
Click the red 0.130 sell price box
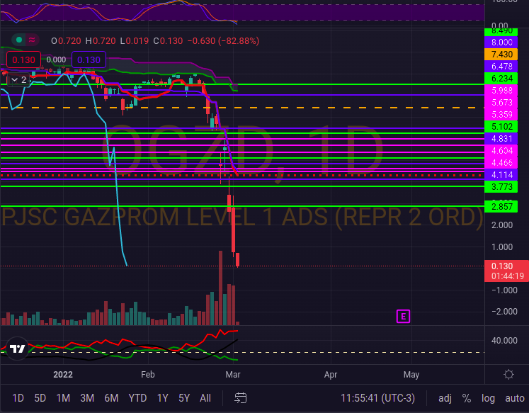(23, 60)
